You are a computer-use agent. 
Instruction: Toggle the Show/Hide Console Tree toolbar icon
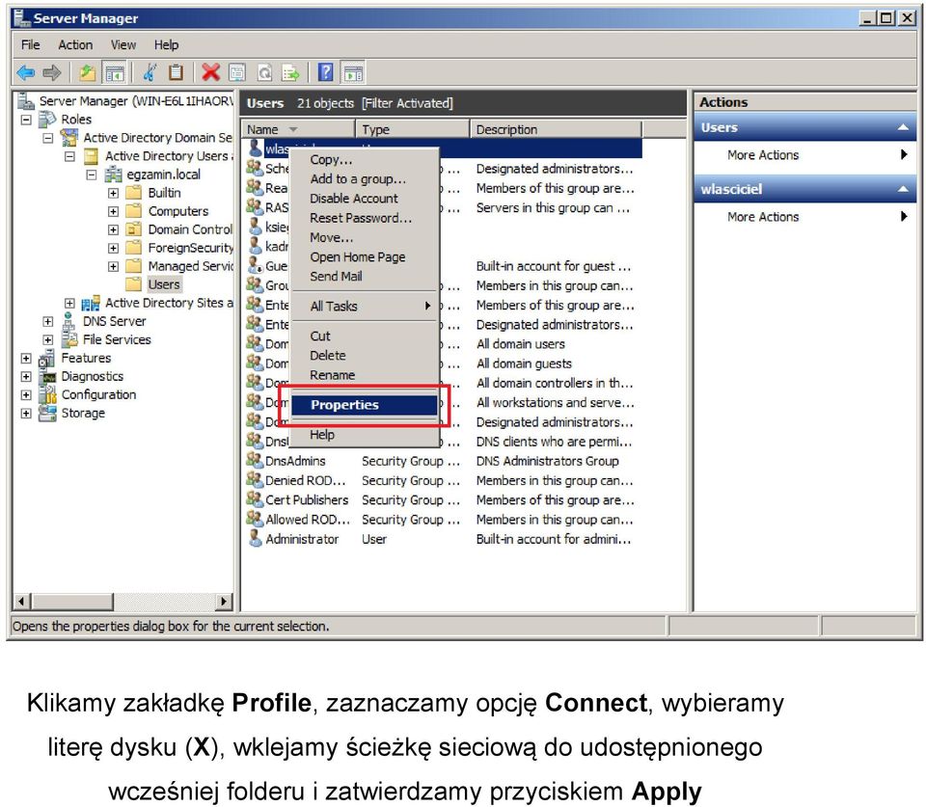click(x=115, y=72)
